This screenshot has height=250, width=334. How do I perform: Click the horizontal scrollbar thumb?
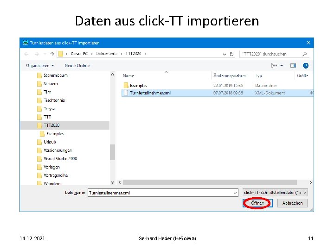210,182
